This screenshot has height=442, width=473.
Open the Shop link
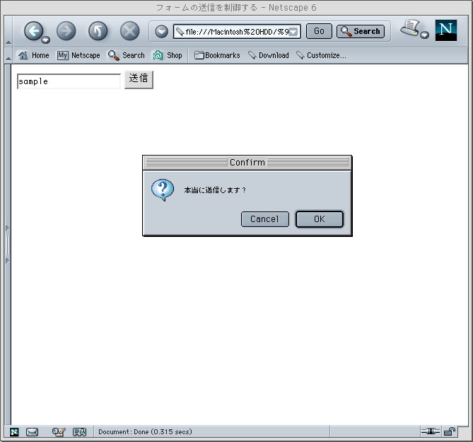[x=168, y=55]
